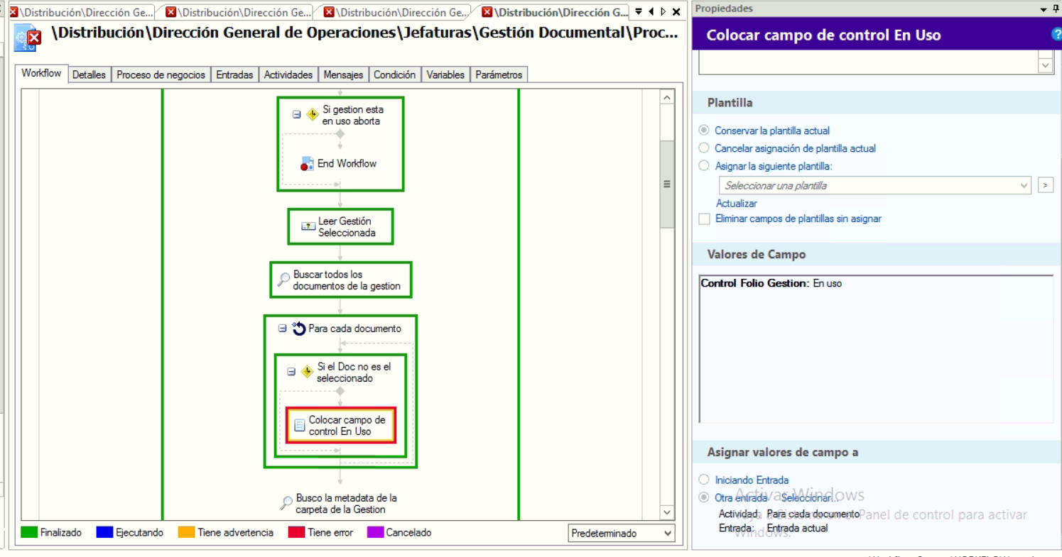
Task: Click the magnifier icon of 'Busco la metadata de la carpeta'
Action: click(286, 503)
